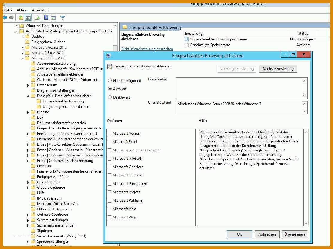Check the Microsoft Visio checkbox
Screen dimensions: 333x249
[110, 209]
